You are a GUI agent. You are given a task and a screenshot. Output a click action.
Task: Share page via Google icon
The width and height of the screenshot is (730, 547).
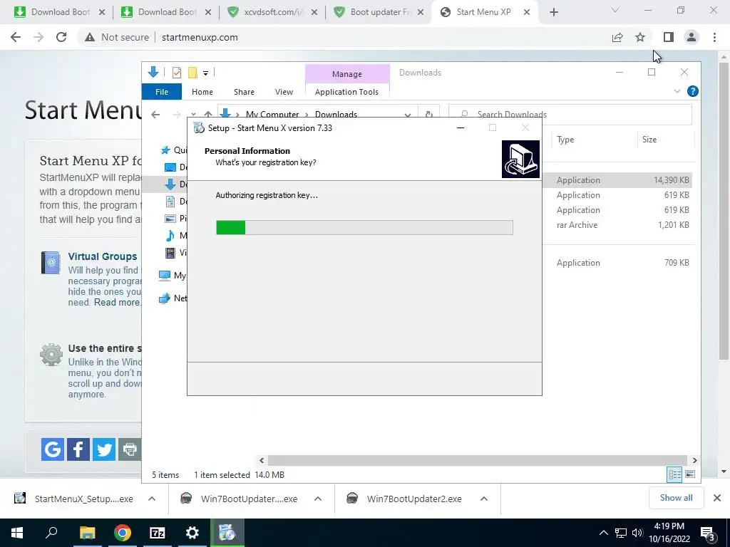pos(53,449)
